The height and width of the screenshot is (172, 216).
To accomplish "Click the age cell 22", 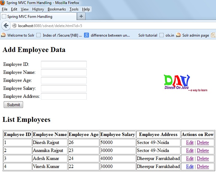I will (x=83, y=166).
